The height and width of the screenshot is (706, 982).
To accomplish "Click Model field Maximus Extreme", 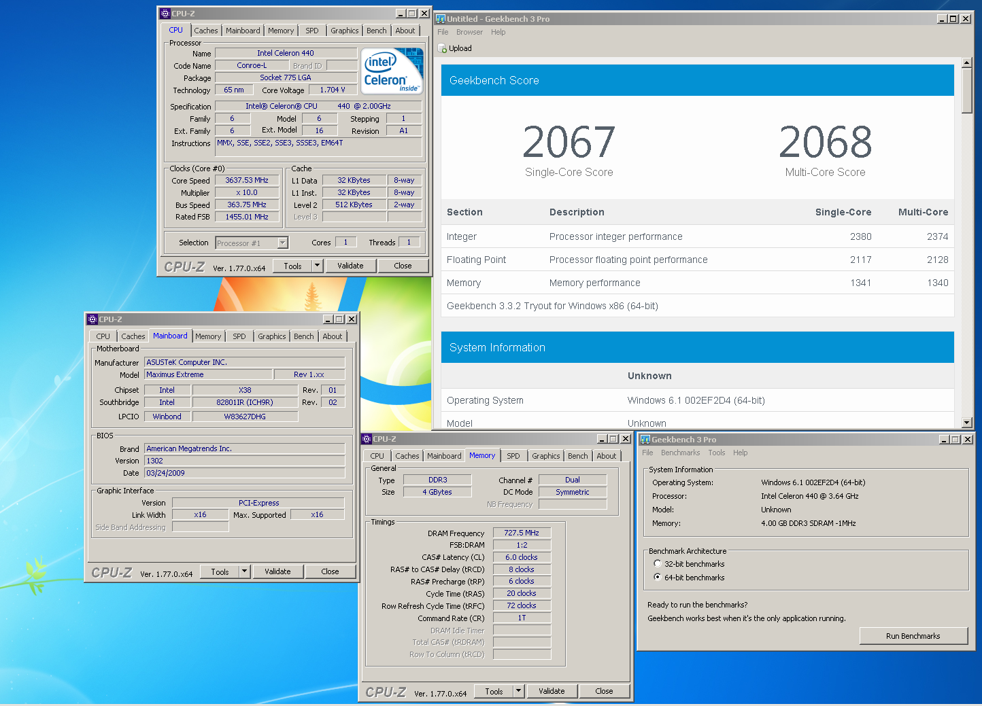I will [x=208, y=374].
